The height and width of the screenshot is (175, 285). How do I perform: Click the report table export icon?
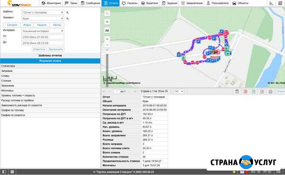click(x=237, y=91)
